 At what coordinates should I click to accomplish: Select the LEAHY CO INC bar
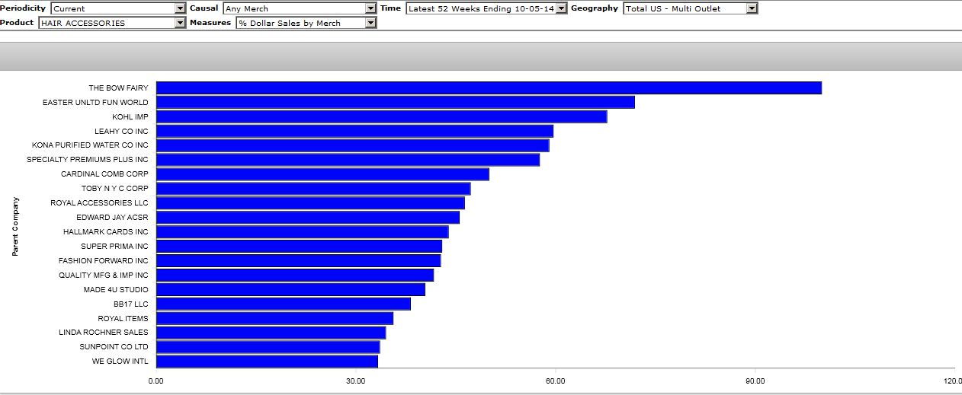(x=354, y=131)
